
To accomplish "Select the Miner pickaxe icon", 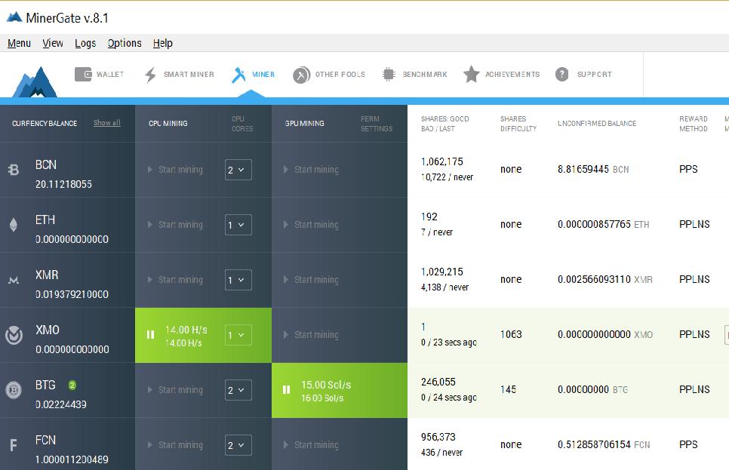I will (239, 75).
